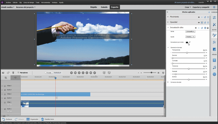
Task: Open the Marcadores dropdown
Action: pyautogui.click(x=24, y=73)
